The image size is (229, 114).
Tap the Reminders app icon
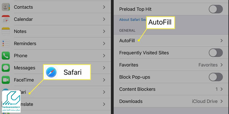point(6,43)
